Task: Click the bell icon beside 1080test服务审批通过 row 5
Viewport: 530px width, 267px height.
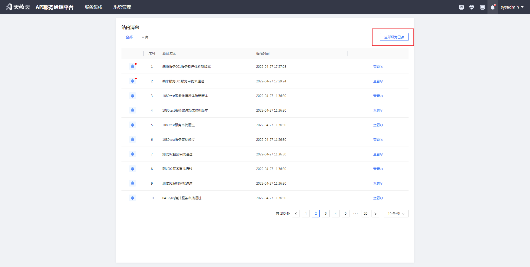Action: (132, 125)
